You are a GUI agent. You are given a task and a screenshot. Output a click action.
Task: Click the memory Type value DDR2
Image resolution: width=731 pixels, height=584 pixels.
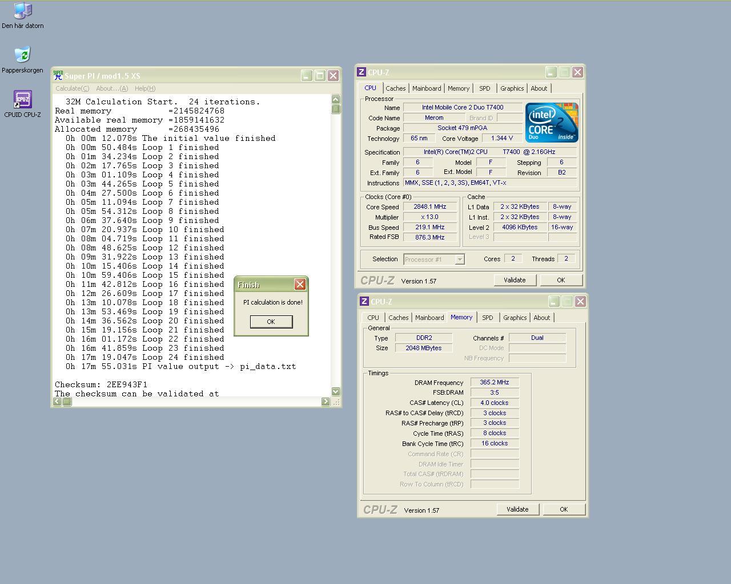click(x=424, y=338)
